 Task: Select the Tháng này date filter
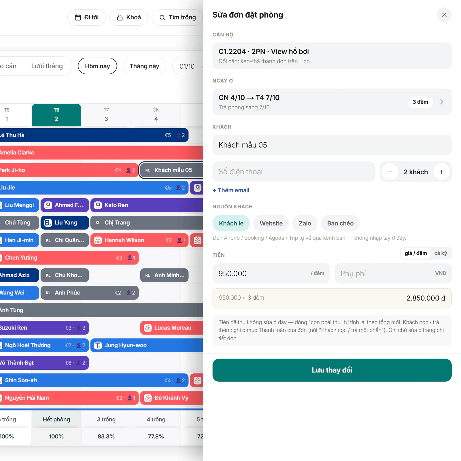coord(144,66)
